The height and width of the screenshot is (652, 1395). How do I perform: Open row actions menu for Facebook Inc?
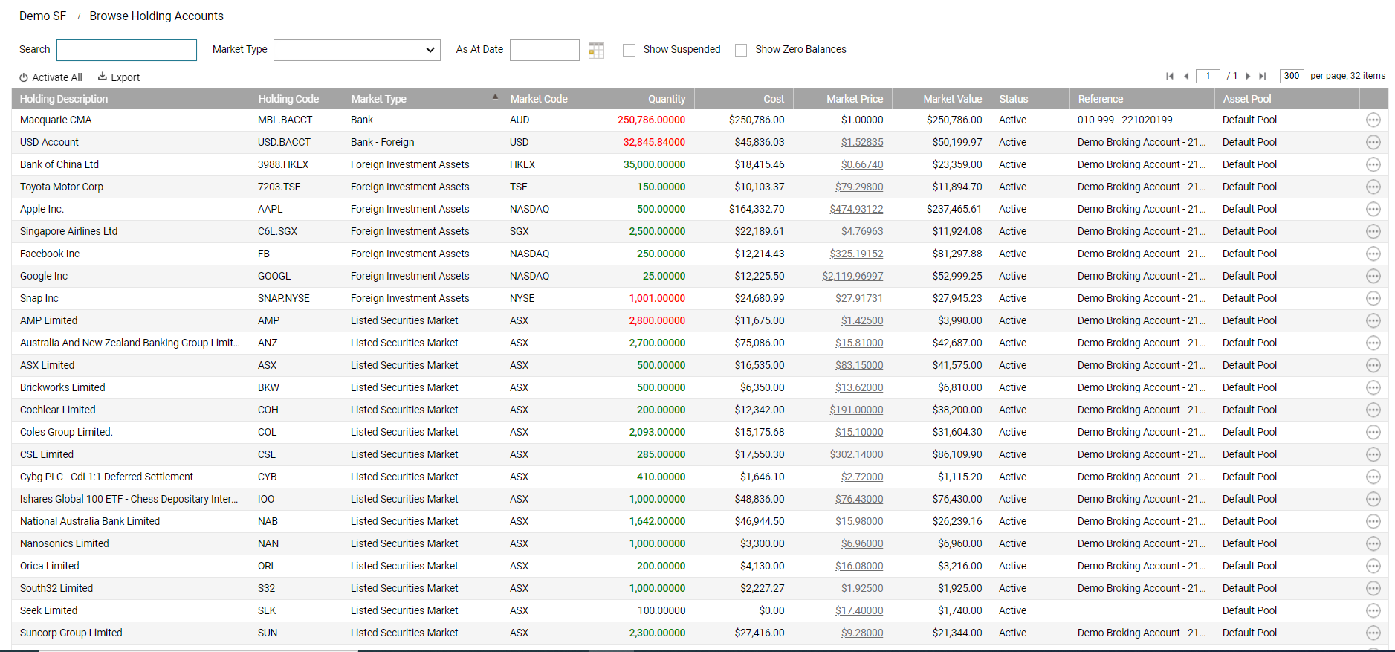tap(1373, 254)
